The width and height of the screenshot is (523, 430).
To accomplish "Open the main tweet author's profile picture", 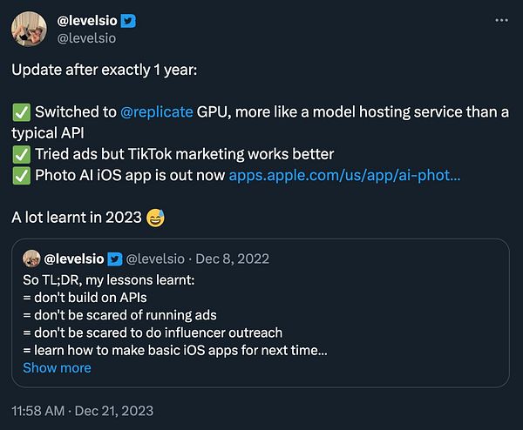I will tap(27, 29).
